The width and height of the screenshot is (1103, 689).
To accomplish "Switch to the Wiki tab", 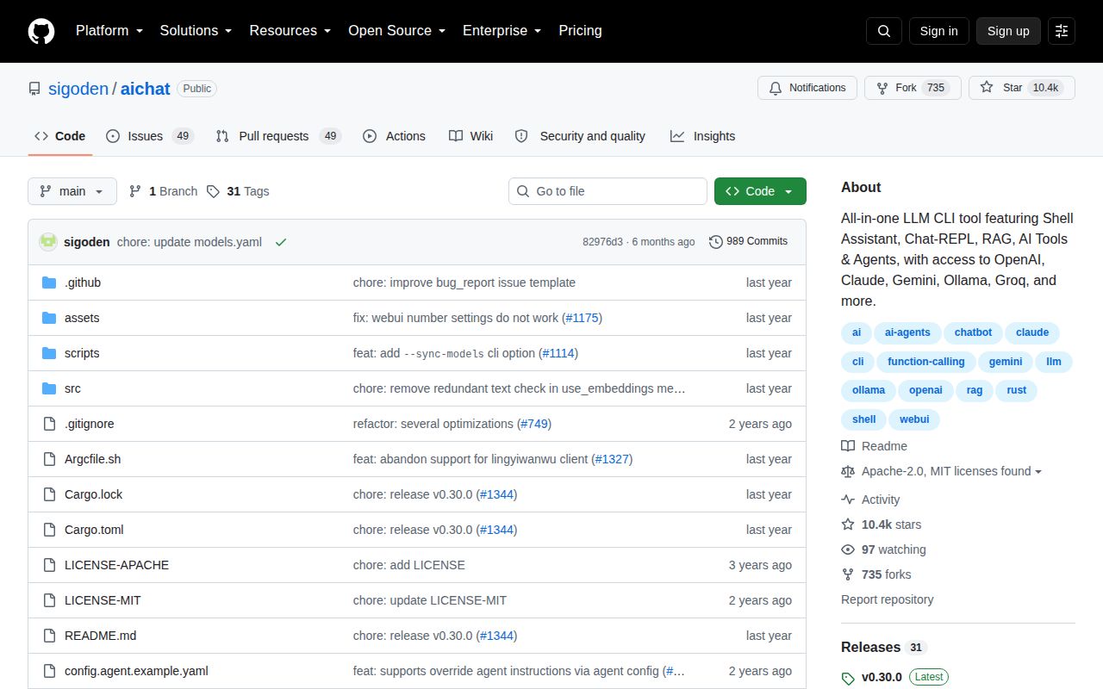I will pyautogui.click(x=470, y=136).
